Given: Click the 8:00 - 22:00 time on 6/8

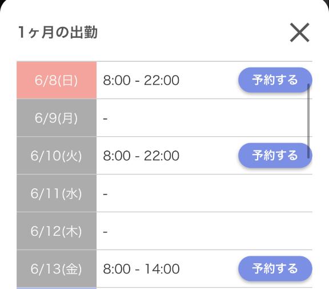Looking at the screenshot, I should point(141,80).
